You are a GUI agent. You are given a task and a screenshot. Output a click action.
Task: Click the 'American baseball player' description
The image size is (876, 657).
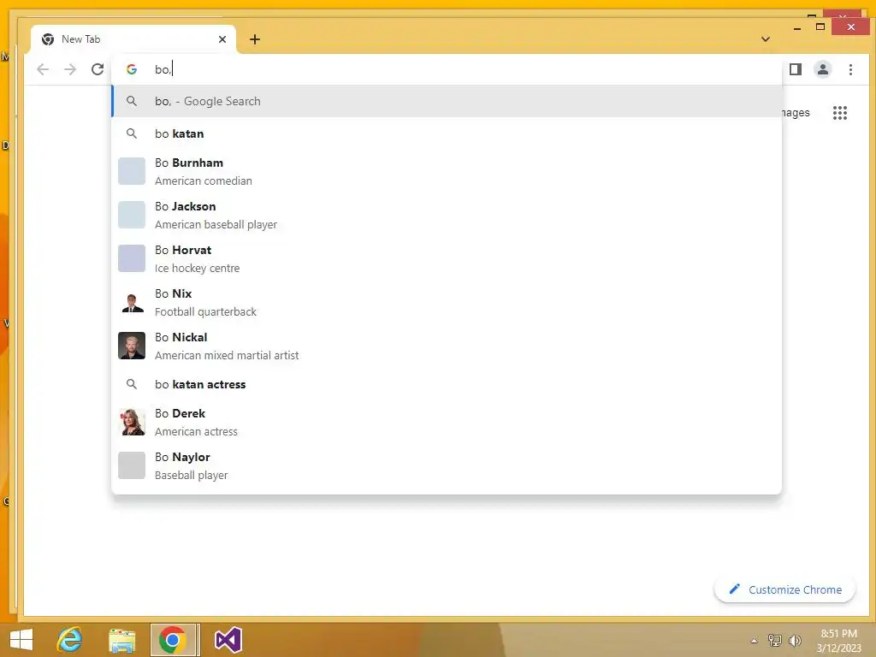tap(216, 225)
